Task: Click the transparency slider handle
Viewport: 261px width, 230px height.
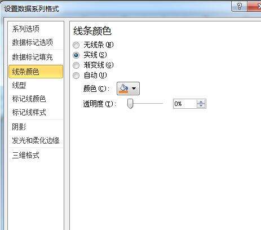Action: [x=130, y=104]
